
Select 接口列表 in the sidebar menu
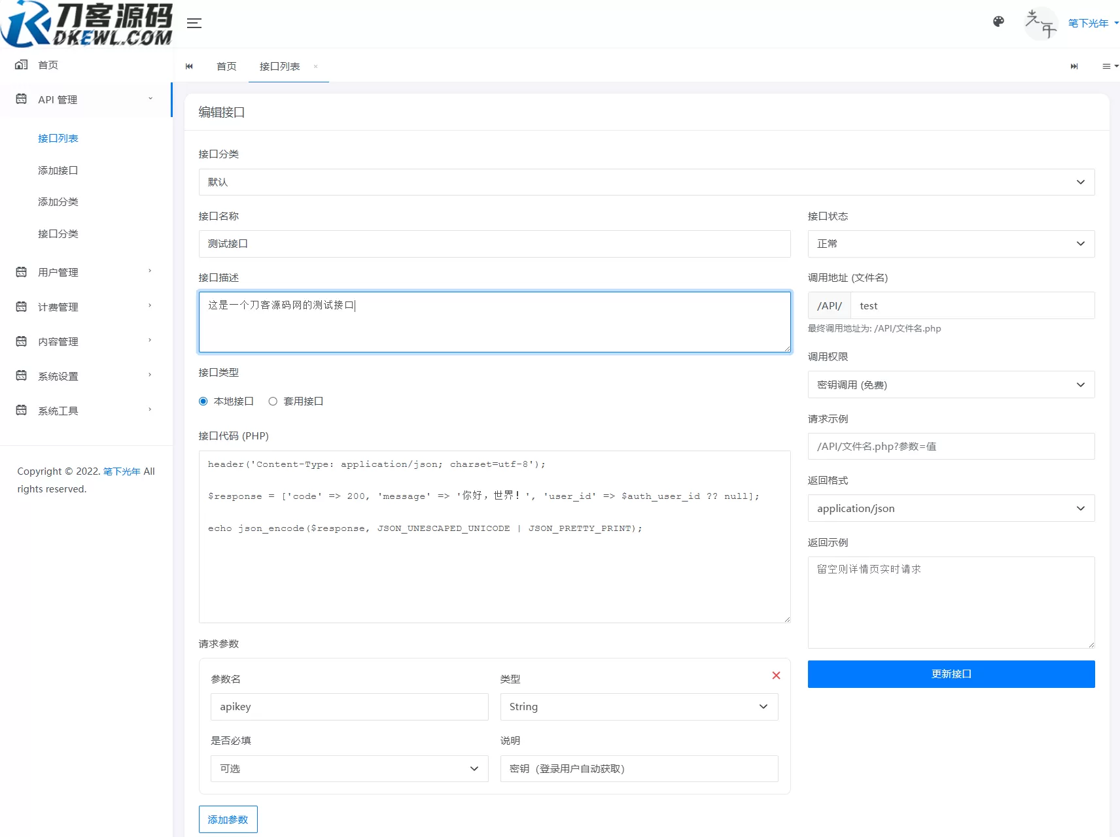(x=58, y=138)
